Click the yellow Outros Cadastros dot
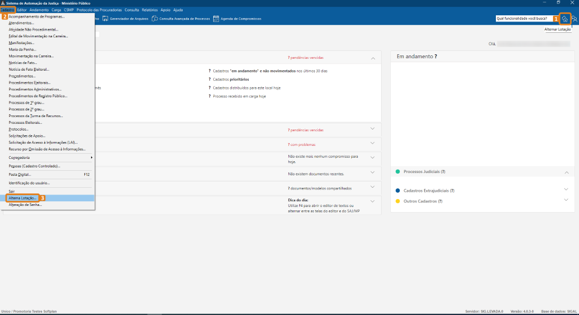 click(x=398, y=201)
